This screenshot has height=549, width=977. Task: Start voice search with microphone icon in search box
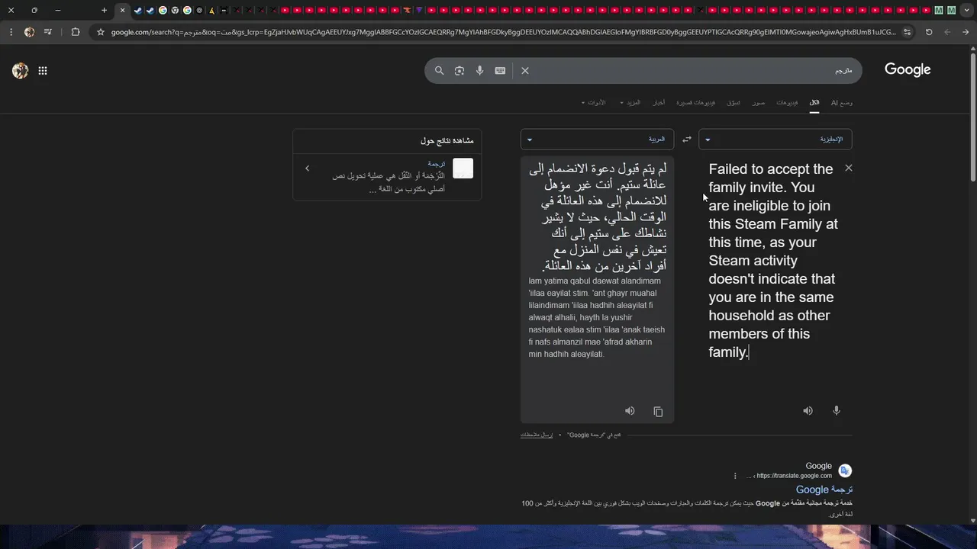point(479,70)
